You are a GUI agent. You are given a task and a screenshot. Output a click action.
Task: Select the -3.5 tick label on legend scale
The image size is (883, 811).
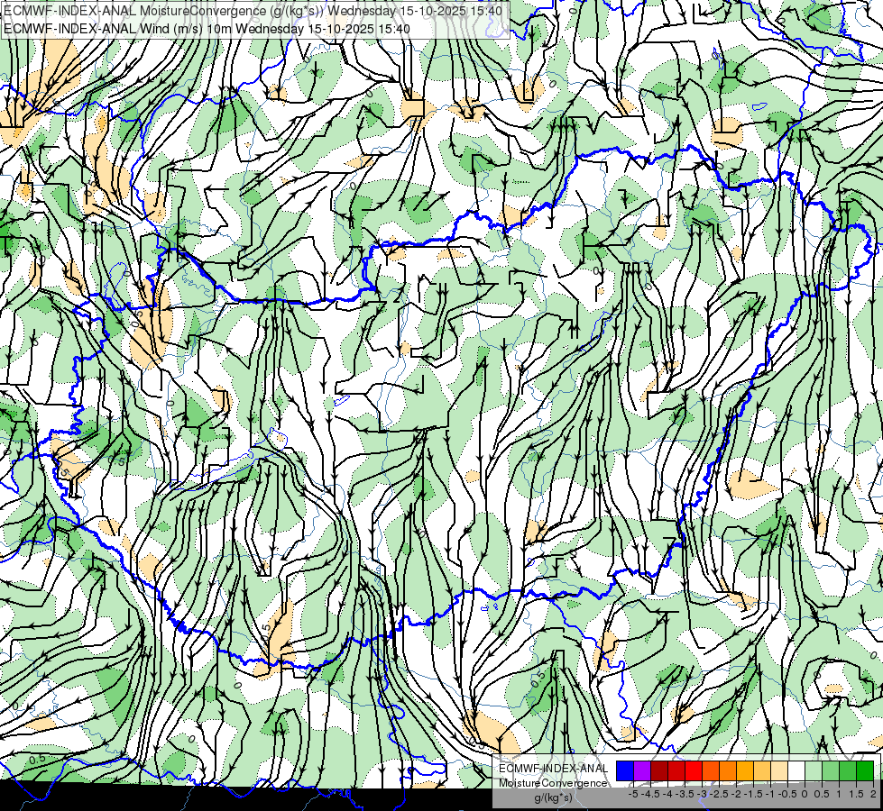click(x=685, y=794)
